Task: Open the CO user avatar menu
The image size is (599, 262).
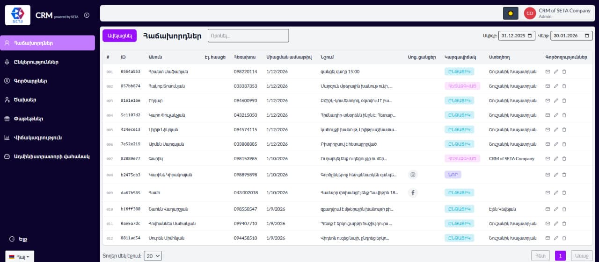Action: pos(530,13)
